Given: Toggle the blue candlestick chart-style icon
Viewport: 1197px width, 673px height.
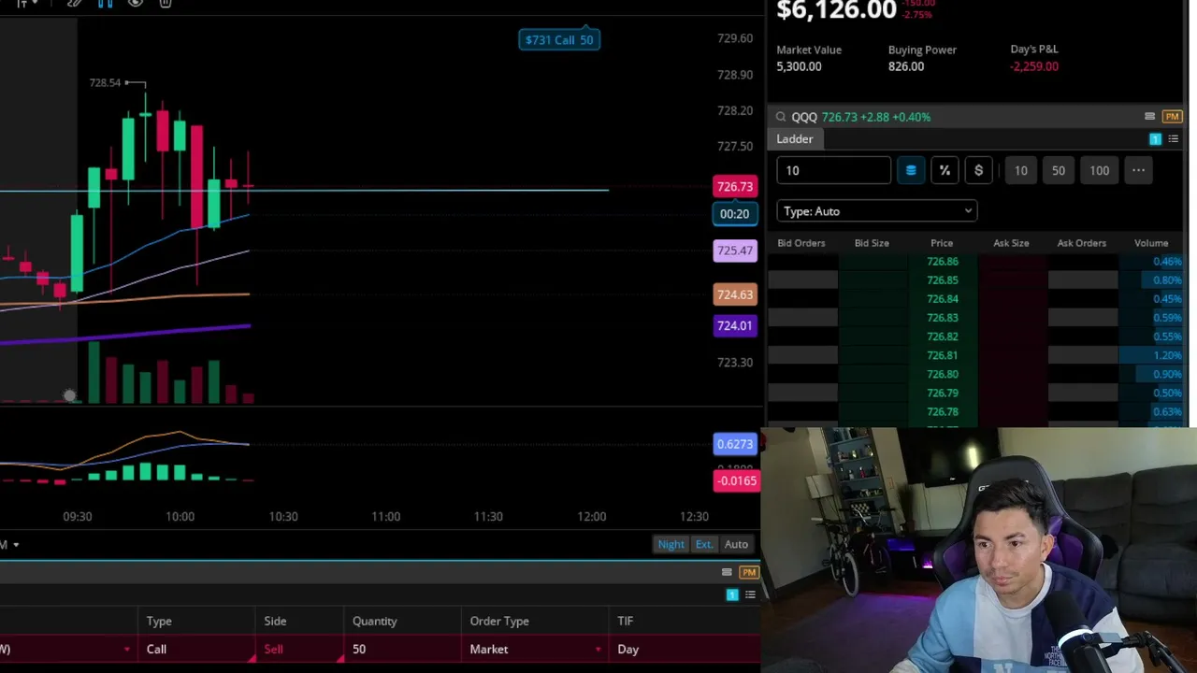Looking at the screenshot, I should pyautogui.click(x=105, y=3).
